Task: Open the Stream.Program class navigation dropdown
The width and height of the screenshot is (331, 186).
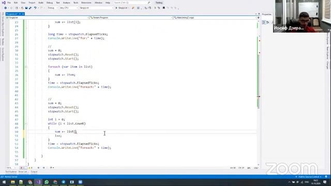Action: [131, 18]
